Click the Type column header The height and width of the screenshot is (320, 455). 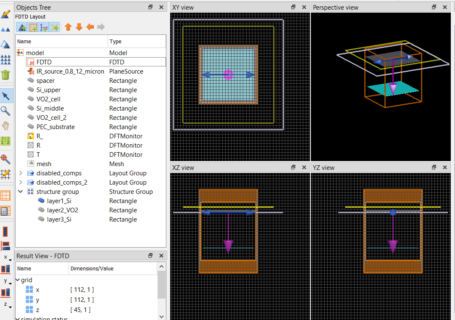coord(116,42)
